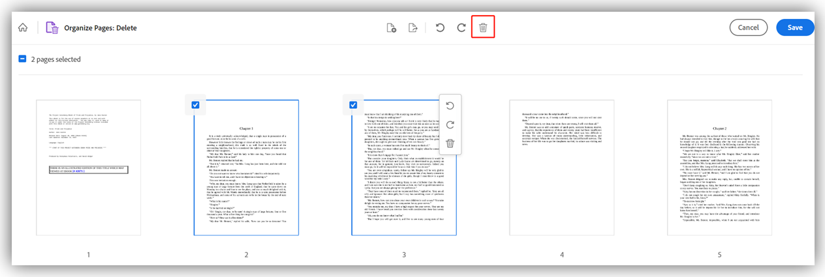Delete page 3 using floating trash icon

[450, 143]
